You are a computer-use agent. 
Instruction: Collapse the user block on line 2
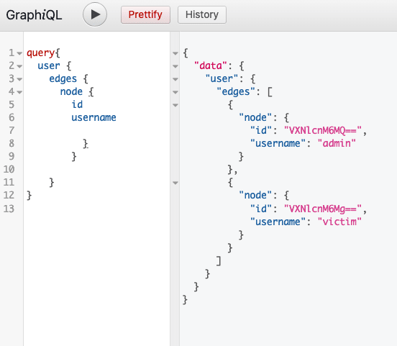[x=19, y=66]
